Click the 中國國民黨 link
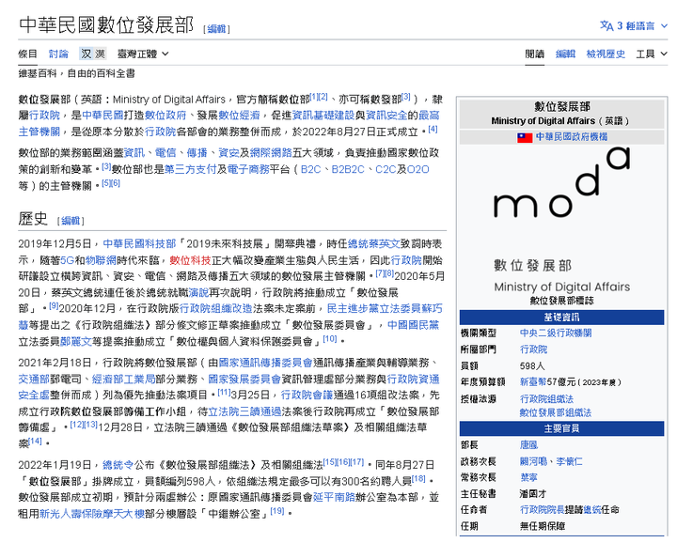The height and width of the screenshot is (543, 677). click(x=413, y=325)
